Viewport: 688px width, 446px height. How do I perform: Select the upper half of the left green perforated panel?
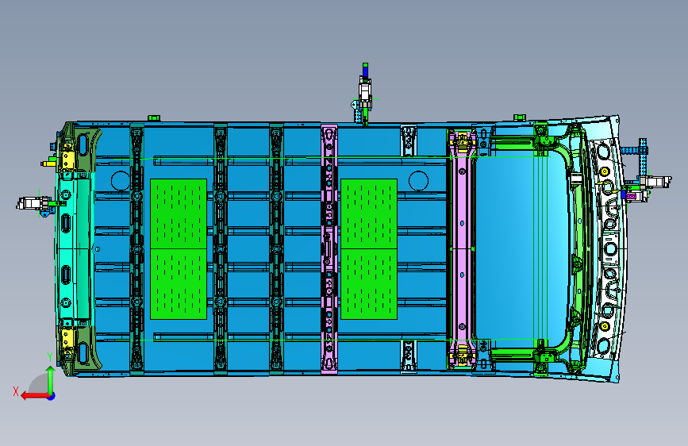pos(179,213)
